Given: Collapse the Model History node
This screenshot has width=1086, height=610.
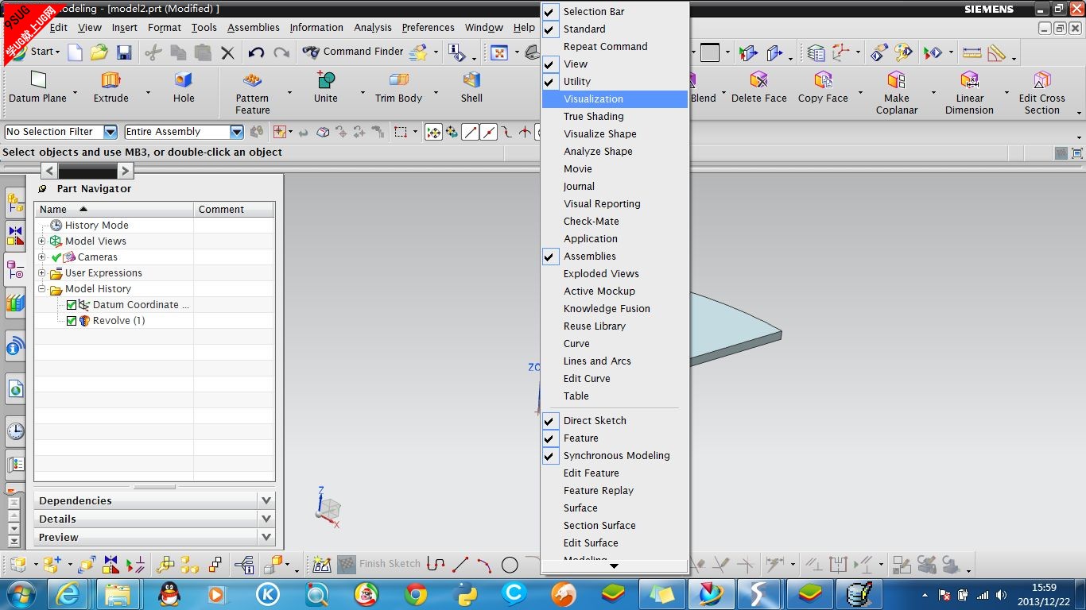Looking at the screenshot, I should pyautogui.click(x=41, y=289).
